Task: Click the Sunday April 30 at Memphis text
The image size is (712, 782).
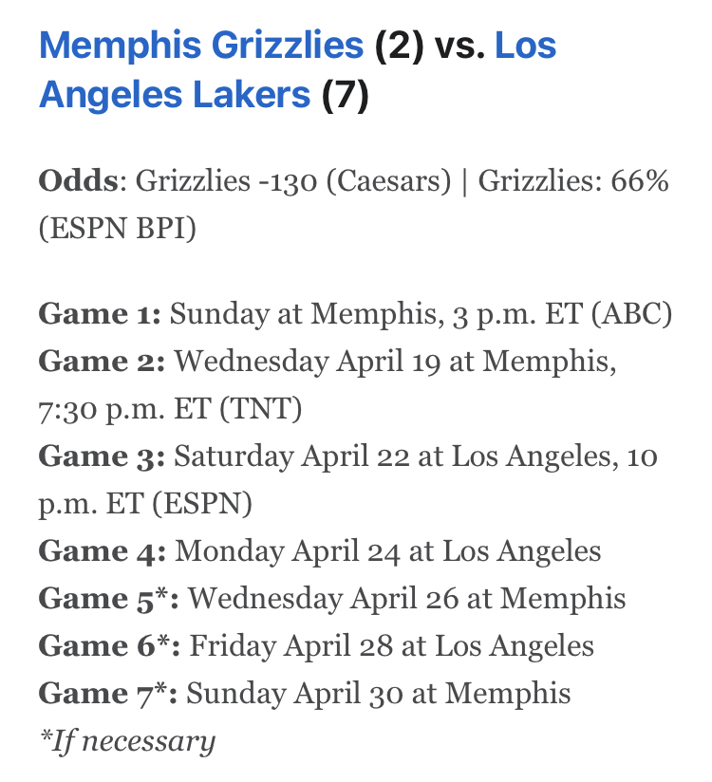Action: tap(378, 694)
